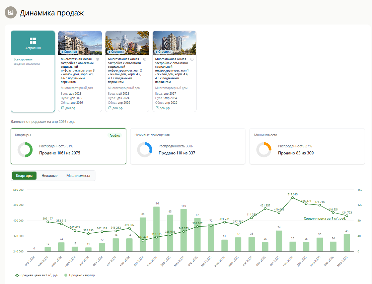The width and height of the screenshot is (372, 284).
Task: Click the Нежилые помещения blue donut chart
Action: 144,150
